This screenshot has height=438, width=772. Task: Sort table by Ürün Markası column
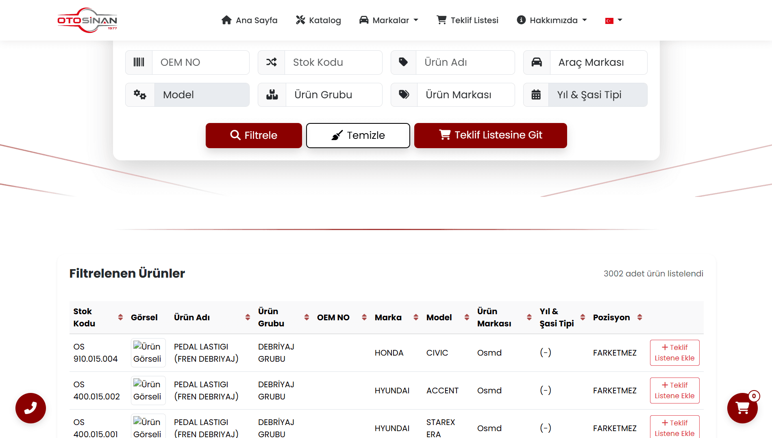tap(529, 317)
